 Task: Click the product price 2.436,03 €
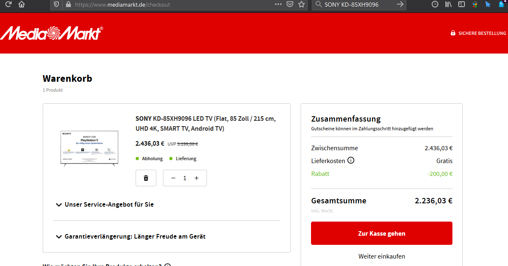[150, 144]
